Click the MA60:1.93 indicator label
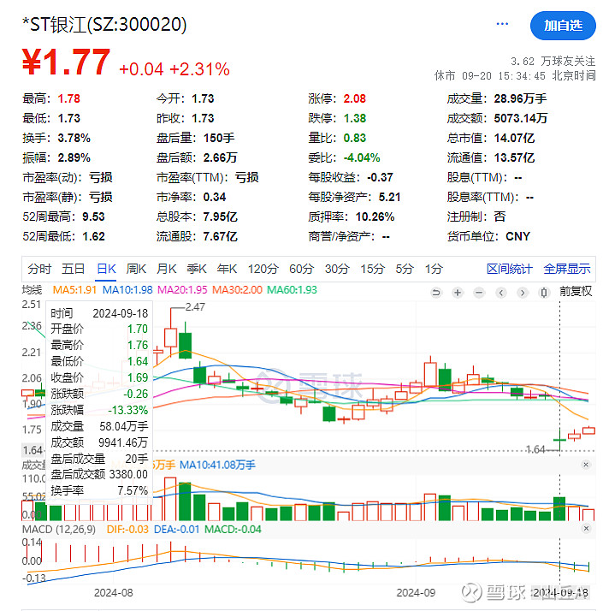Image resolution: width=603 pixels, height=611 pixels. pyautogui.click(x=292, y=290)
